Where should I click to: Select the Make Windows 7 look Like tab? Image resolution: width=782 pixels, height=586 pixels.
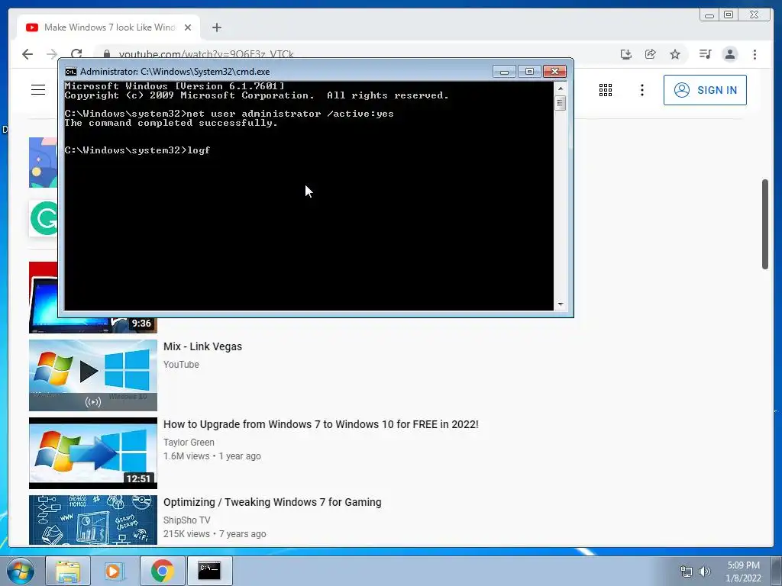pyautogui.click(x=108, y=27)
